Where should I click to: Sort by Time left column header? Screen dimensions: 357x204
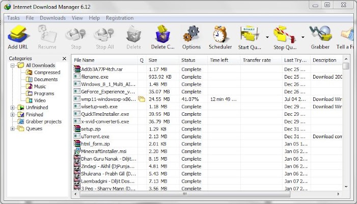pyautogui.click(x=224, y=60)
